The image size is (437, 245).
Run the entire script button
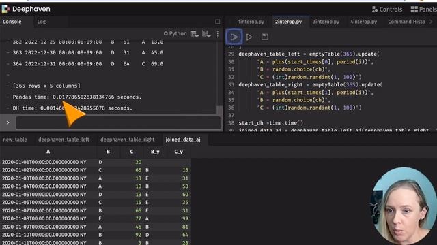(x=234, y=37)
